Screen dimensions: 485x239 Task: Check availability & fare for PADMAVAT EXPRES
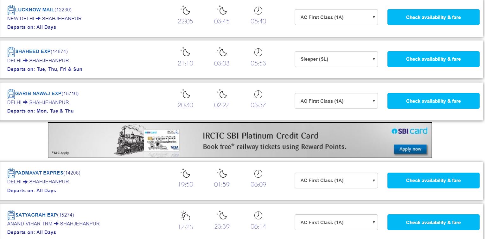point(433,181)
